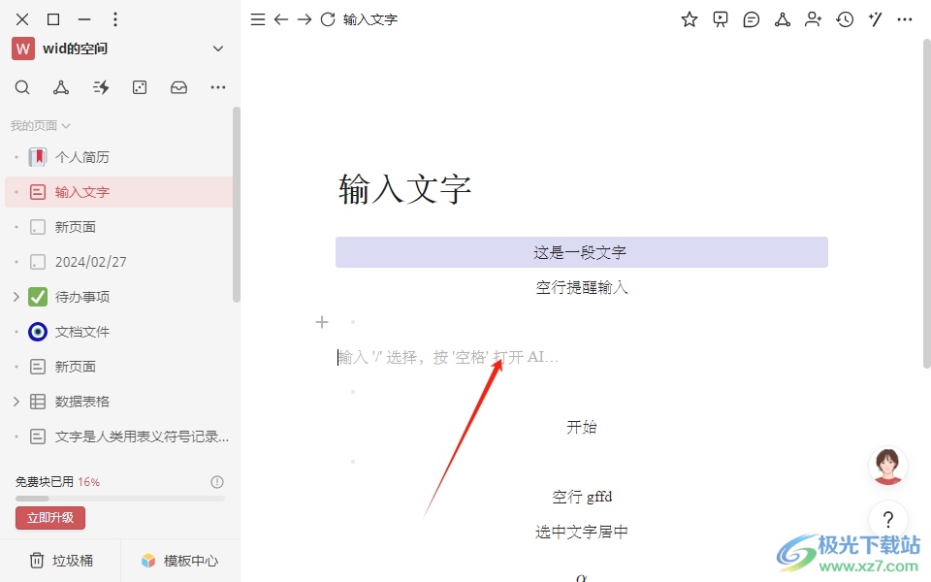Click the highlighted 这是一段文字 block
Screen dimensions: 931x582
click(x=581, y=252)
